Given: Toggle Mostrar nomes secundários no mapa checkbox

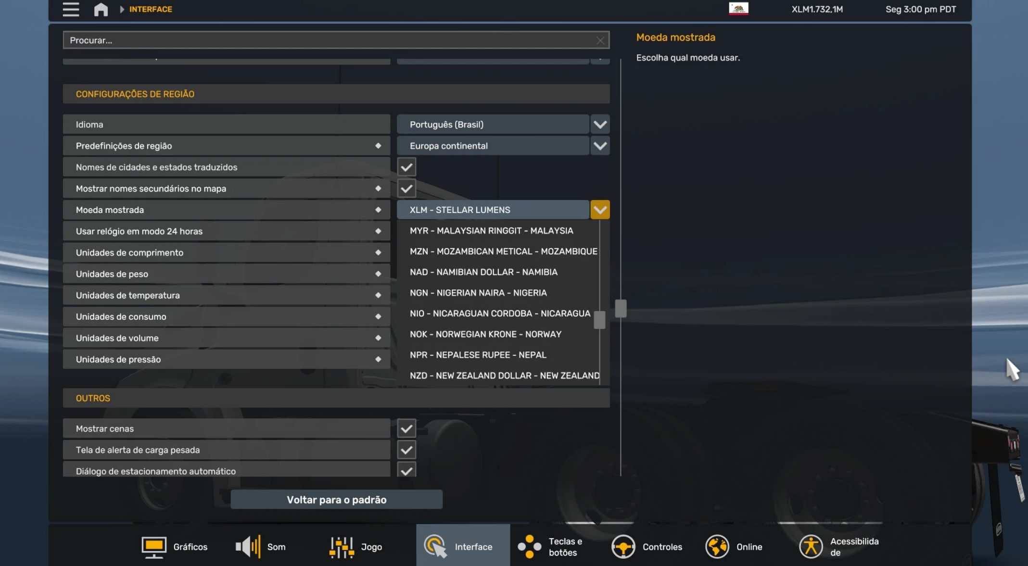Looking at the screenshot, I should [406, 189].
